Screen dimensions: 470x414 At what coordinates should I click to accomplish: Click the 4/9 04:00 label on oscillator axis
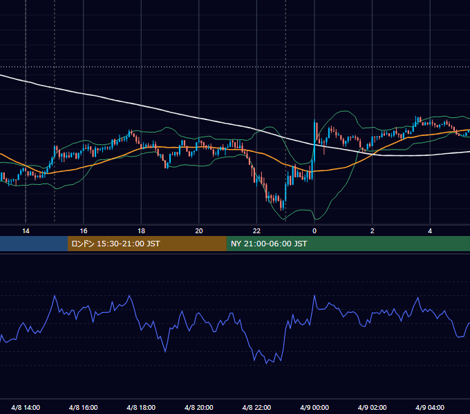point(430,407)
